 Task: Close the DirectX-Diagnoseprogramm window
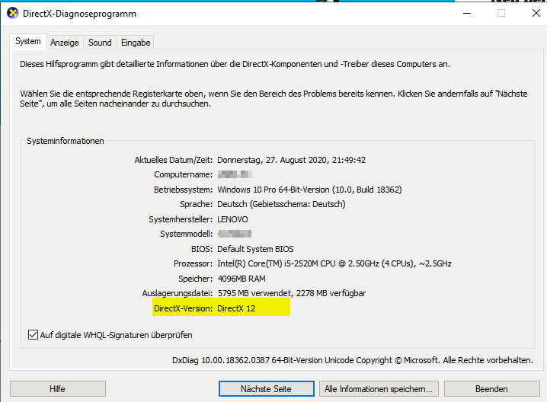536,13
